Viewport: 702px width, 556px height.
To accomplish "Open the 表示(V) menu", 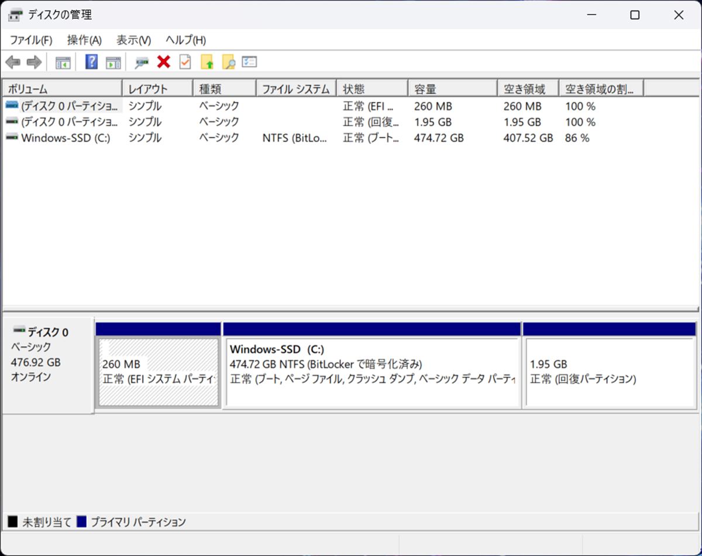I will coord(133,40).
